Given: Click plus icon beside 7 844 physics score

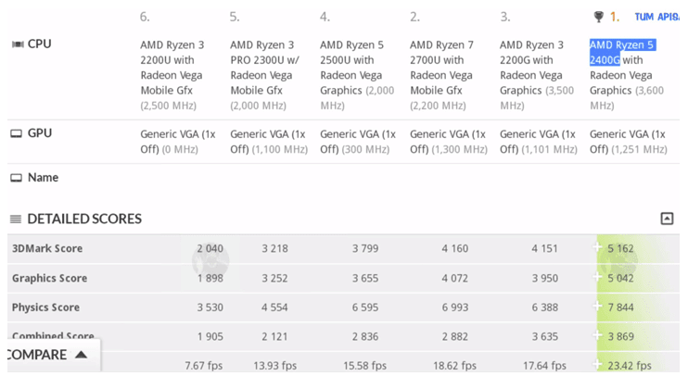Looking at the screenshot, I should (598, 307).
